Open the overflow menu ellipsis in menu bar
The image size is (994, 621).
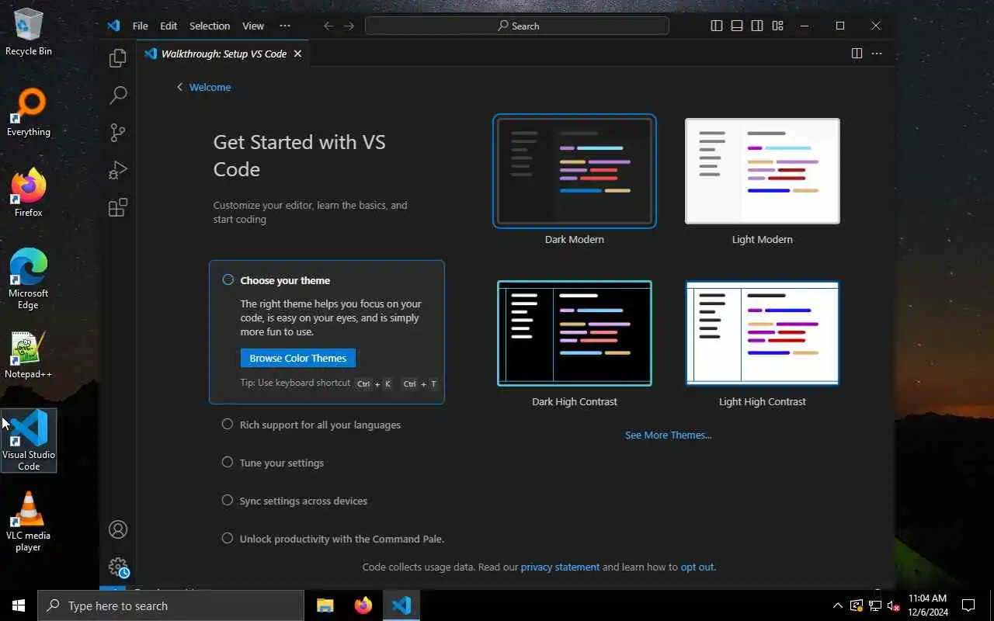(285, 26)
